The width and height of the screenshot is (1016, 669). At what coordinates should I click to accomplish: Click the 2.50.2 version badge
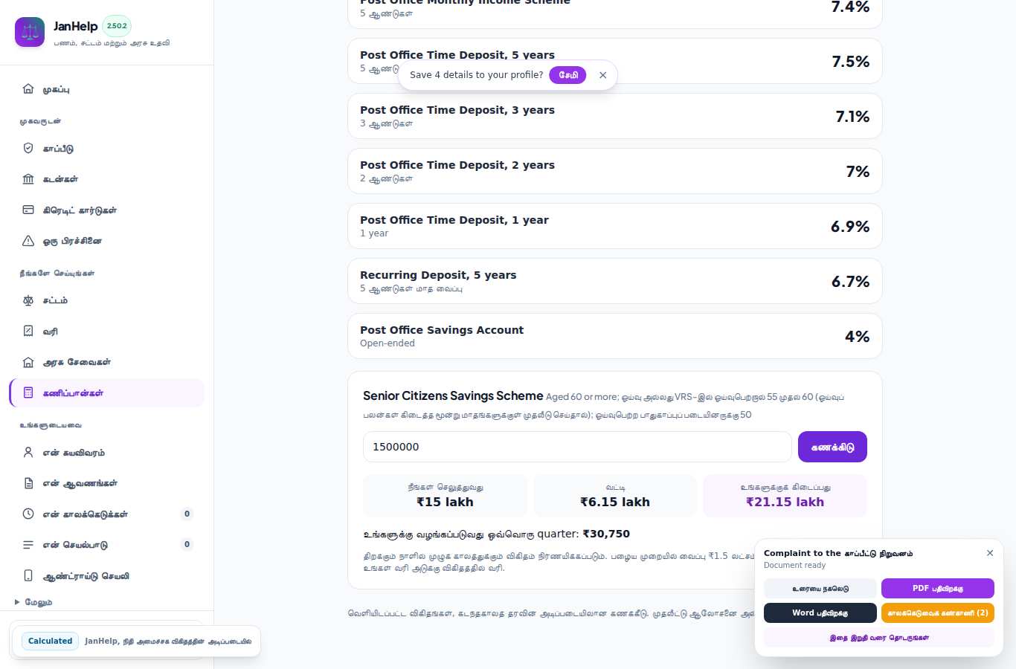coord(117,26)
